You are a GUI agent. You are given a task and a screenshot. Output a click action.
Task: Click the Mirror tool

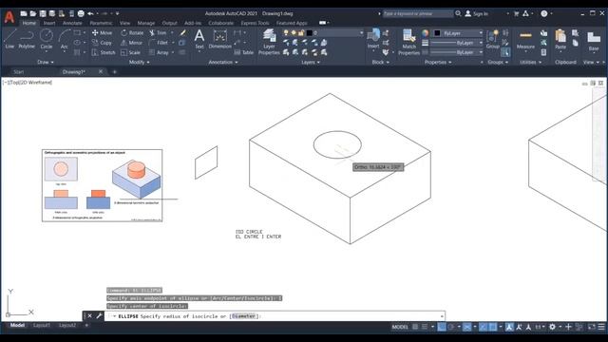[x=131, y=43]
